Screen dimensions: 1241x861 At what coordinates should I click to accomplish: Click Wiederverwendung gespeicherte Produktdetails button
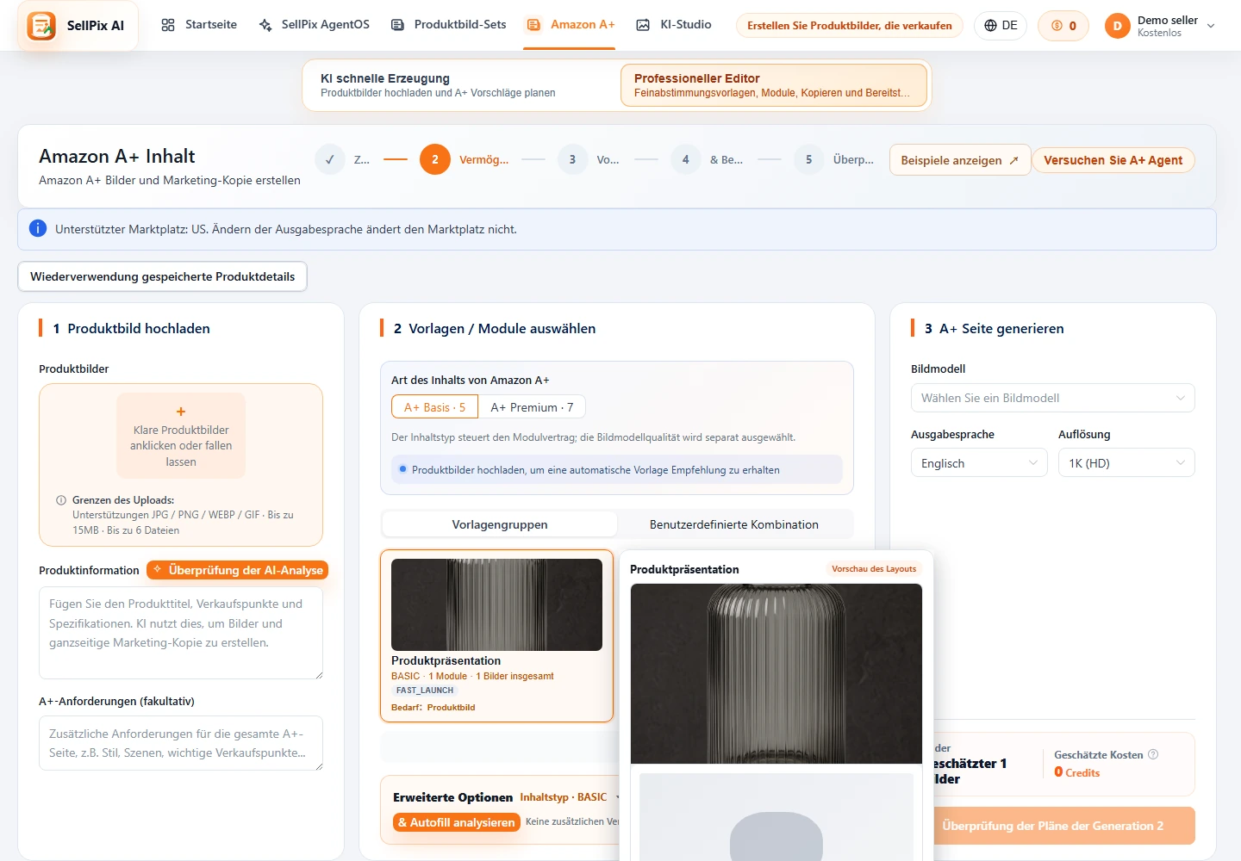(x=163, y=276)
